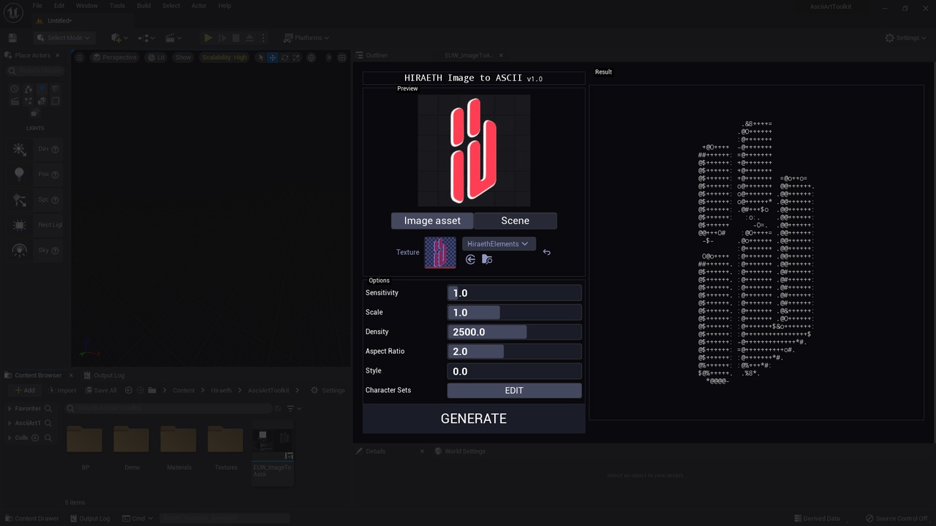Click the Aspect Ratio value field
936x526 pixels.
click(514, 351)
